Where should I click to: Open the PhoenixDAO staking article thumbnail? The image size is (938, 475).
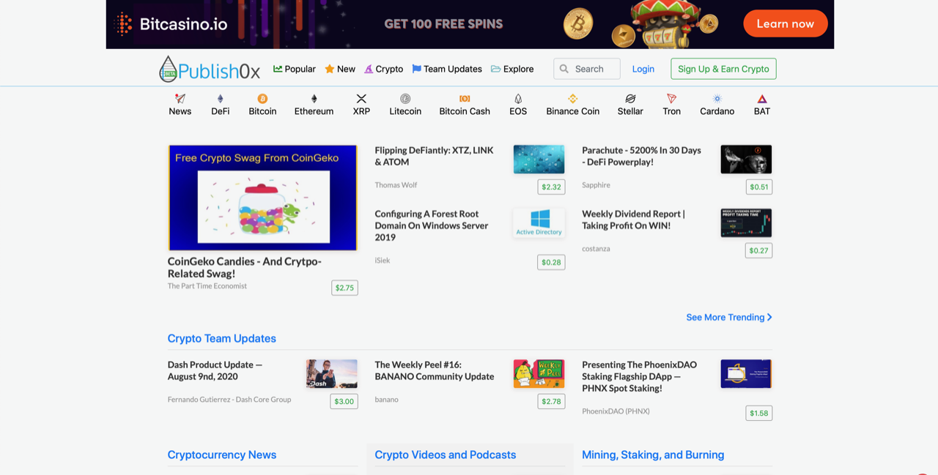click(746, 373)
